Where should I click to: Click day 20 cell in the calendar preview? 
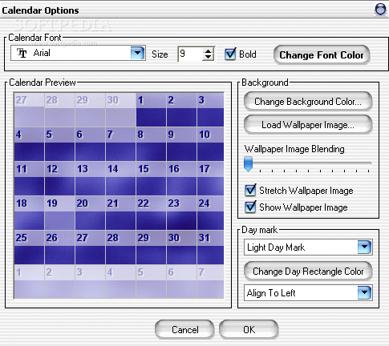tap(90, 213)
